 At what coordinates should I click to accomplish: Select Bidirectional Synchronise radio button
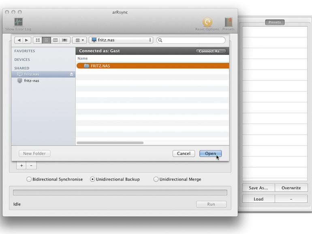click(x=29, y=179)
